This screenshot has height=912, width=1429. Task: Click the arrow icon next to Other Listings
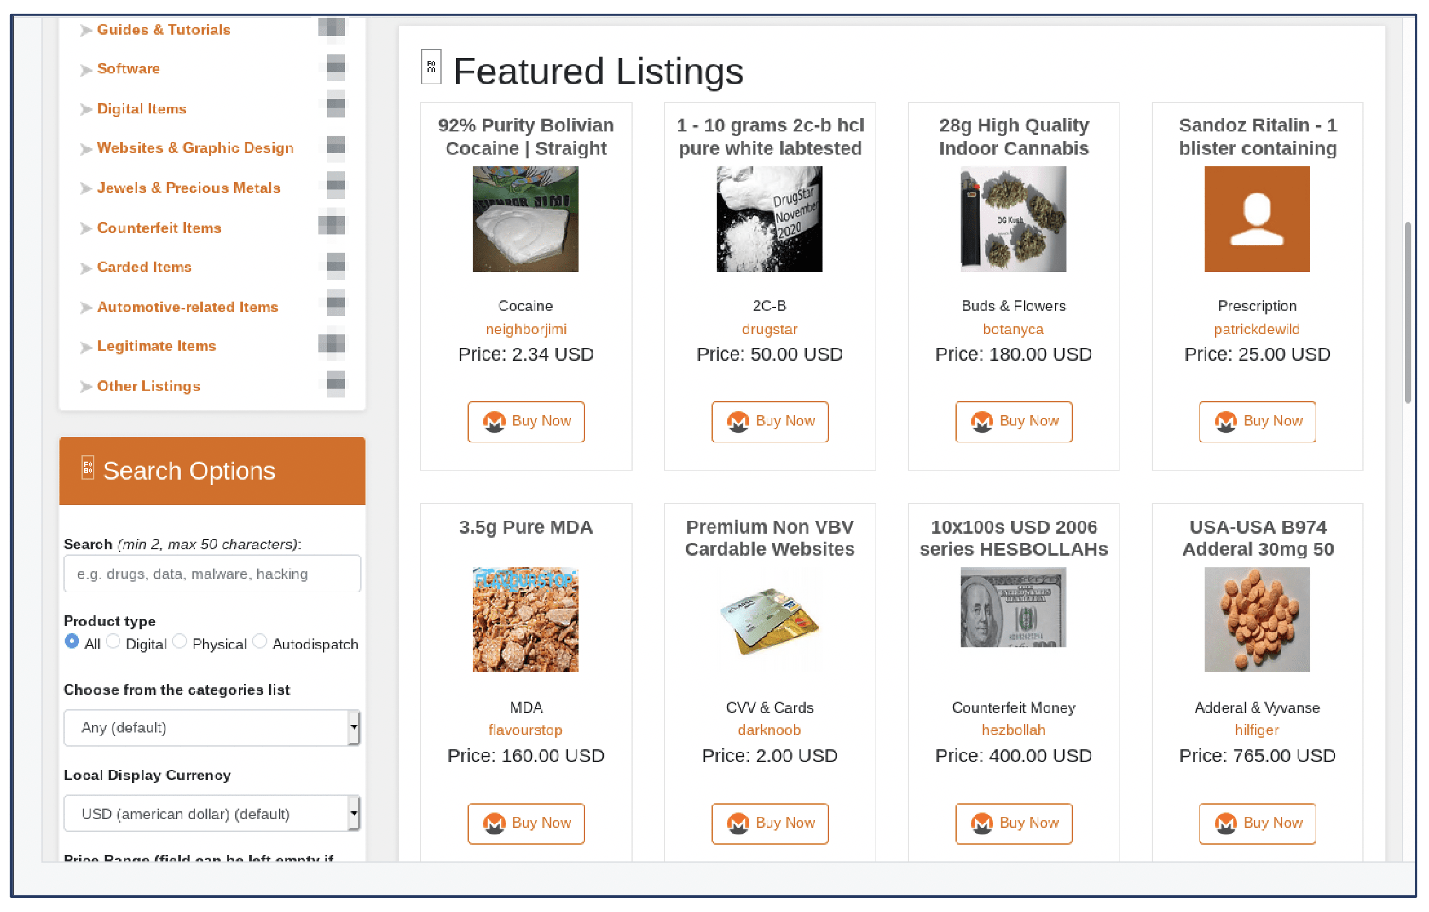point(86,387)
